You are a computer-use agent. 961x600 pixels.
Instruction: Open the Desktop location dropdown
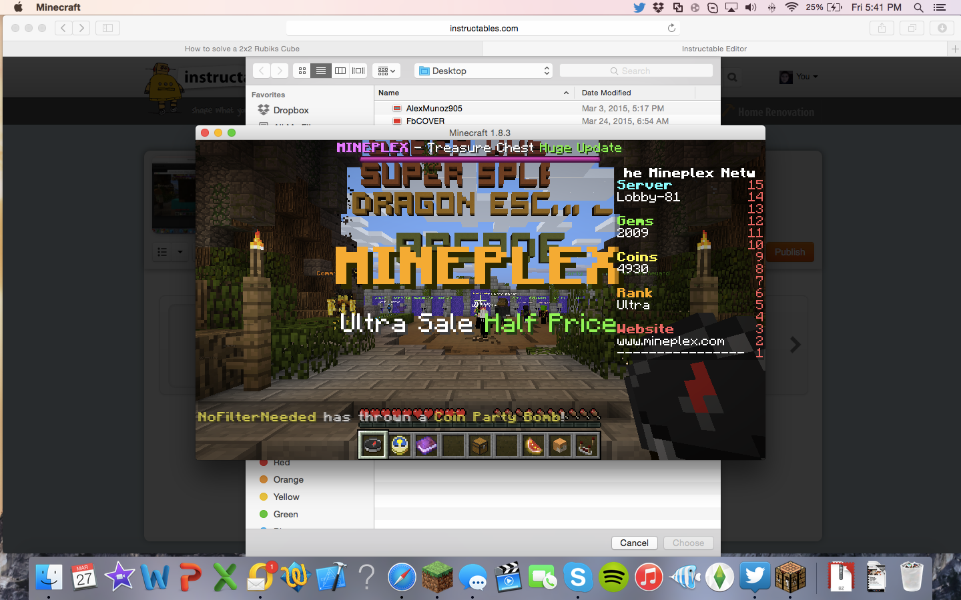tap(483, 70)
